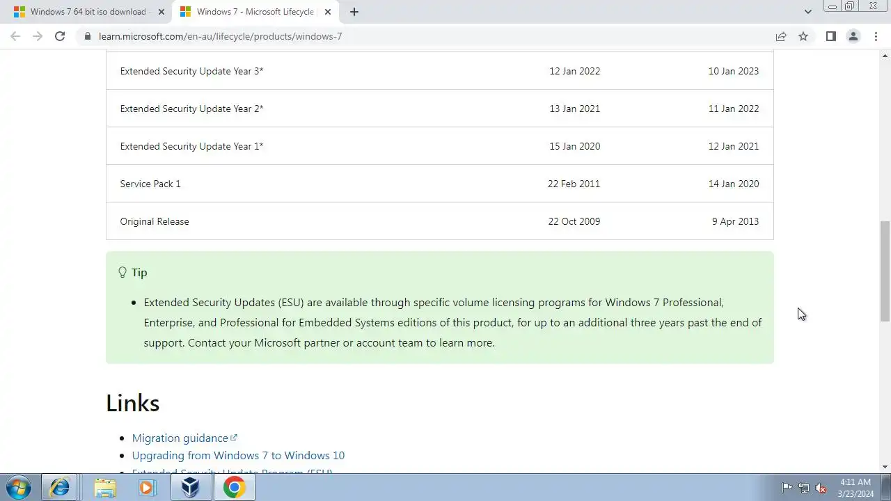891x501 pixels.
Task: Click the scrollbar down arrow
Action: point(885,467)
